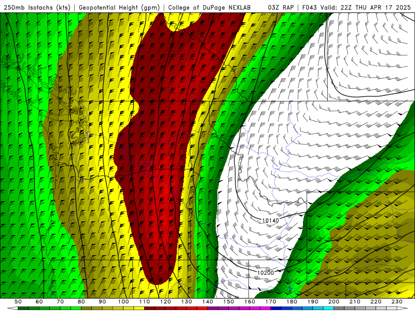The height and width of the screenshot is (311, 415).
Task: Click the 200 value on the color scale
Action: point(334,302)
